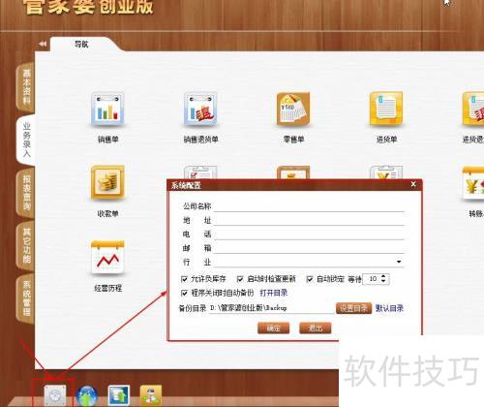This screenshot has height=407, width=484.
Task: Switch to the 导航 tab
Action: [81, 44]
